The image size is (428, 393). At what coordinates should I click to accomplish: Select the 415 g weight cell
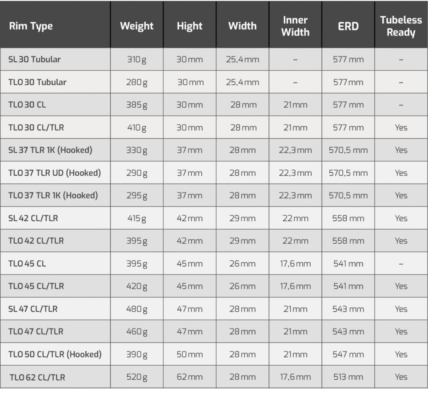tap(137, 219)
